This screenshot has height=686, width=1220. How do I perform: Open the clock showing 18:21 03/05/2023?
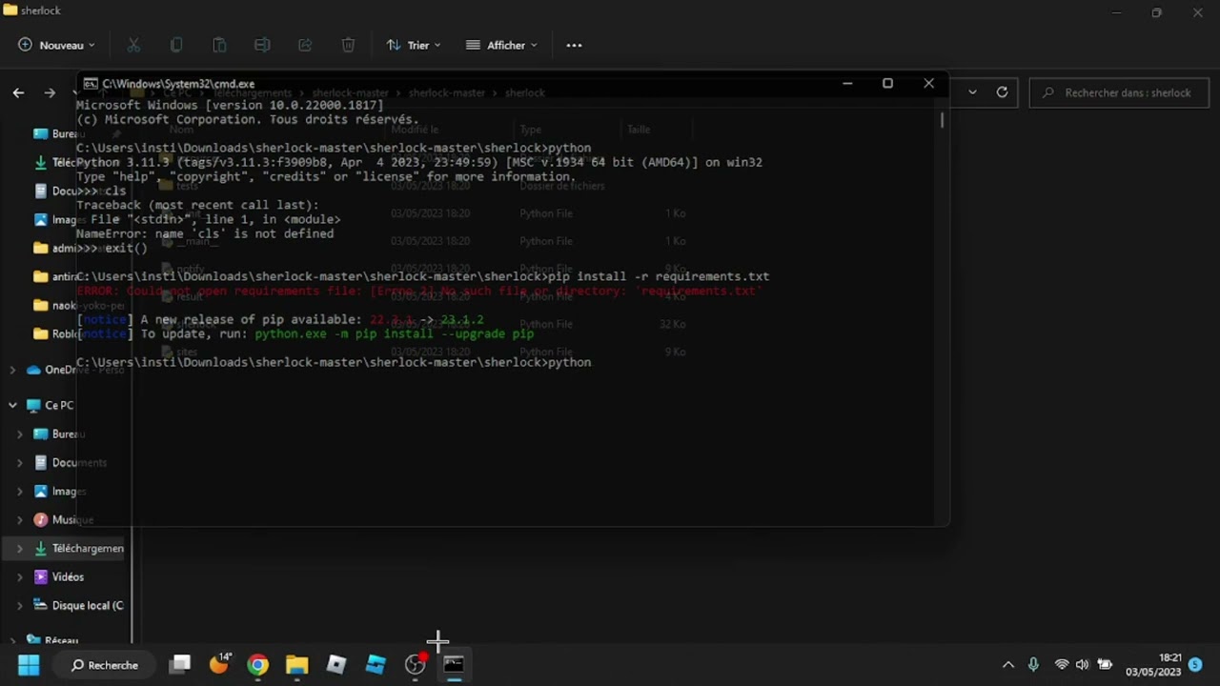click(x=1153, y=665)
